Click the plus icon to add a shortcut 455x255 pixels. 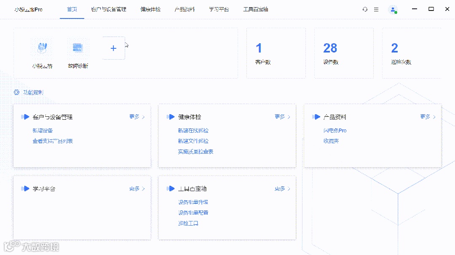point(113,47)
